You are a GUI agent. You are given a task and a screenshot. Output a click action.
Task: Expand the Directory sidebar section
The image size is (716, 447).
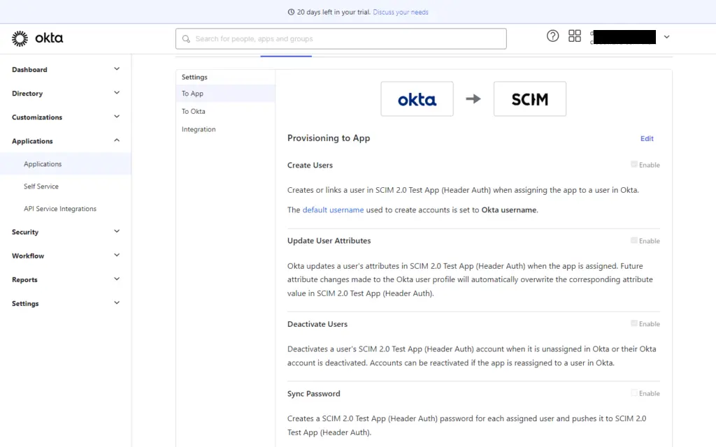65,93
